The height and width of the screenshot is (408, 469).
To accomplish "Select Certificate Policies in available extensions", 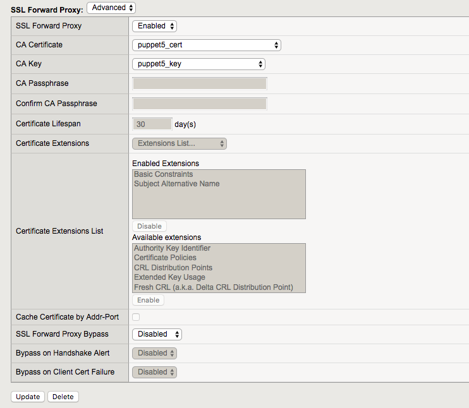I will click(165, 258).
